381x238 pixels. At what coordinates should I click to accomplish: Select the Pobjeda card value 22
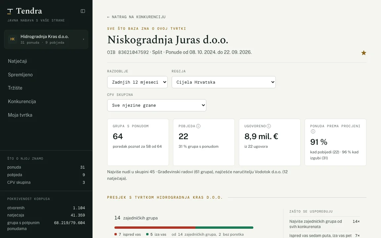(184, 137)
